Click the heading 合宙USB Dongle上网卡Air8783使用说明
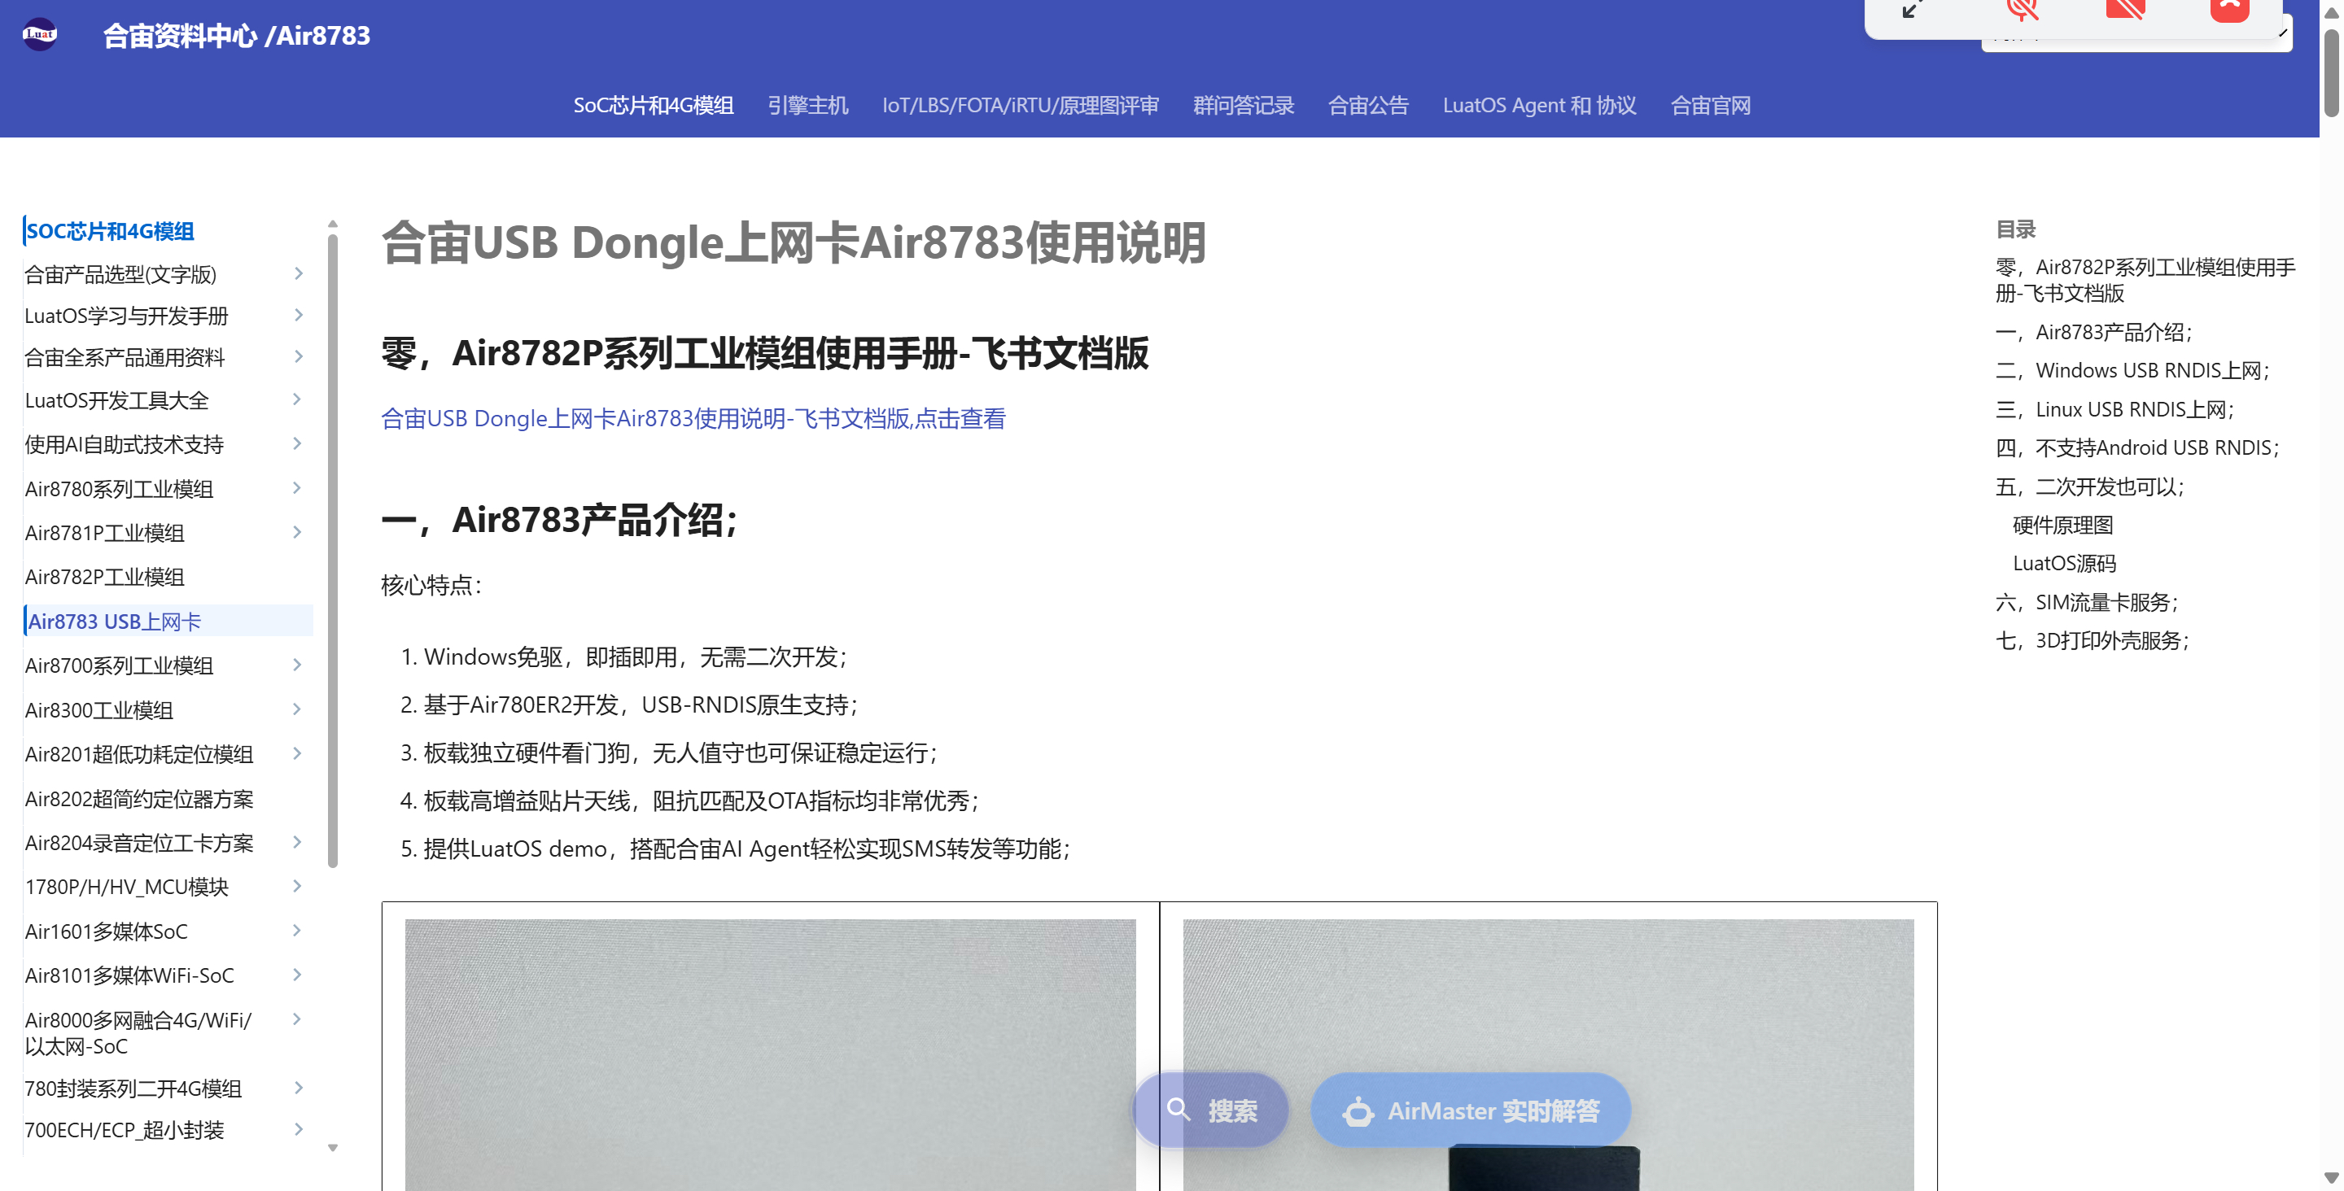Screen dimensions: 2344x1191 pyautogui.click(x=794, y=243)
